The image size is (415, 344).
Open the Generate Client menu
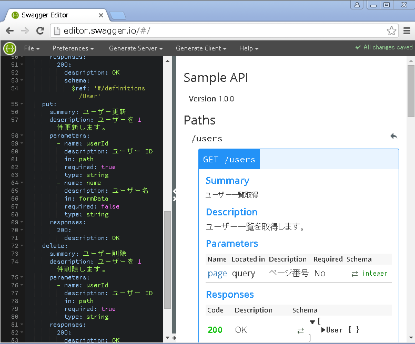(x=201, y=48)
